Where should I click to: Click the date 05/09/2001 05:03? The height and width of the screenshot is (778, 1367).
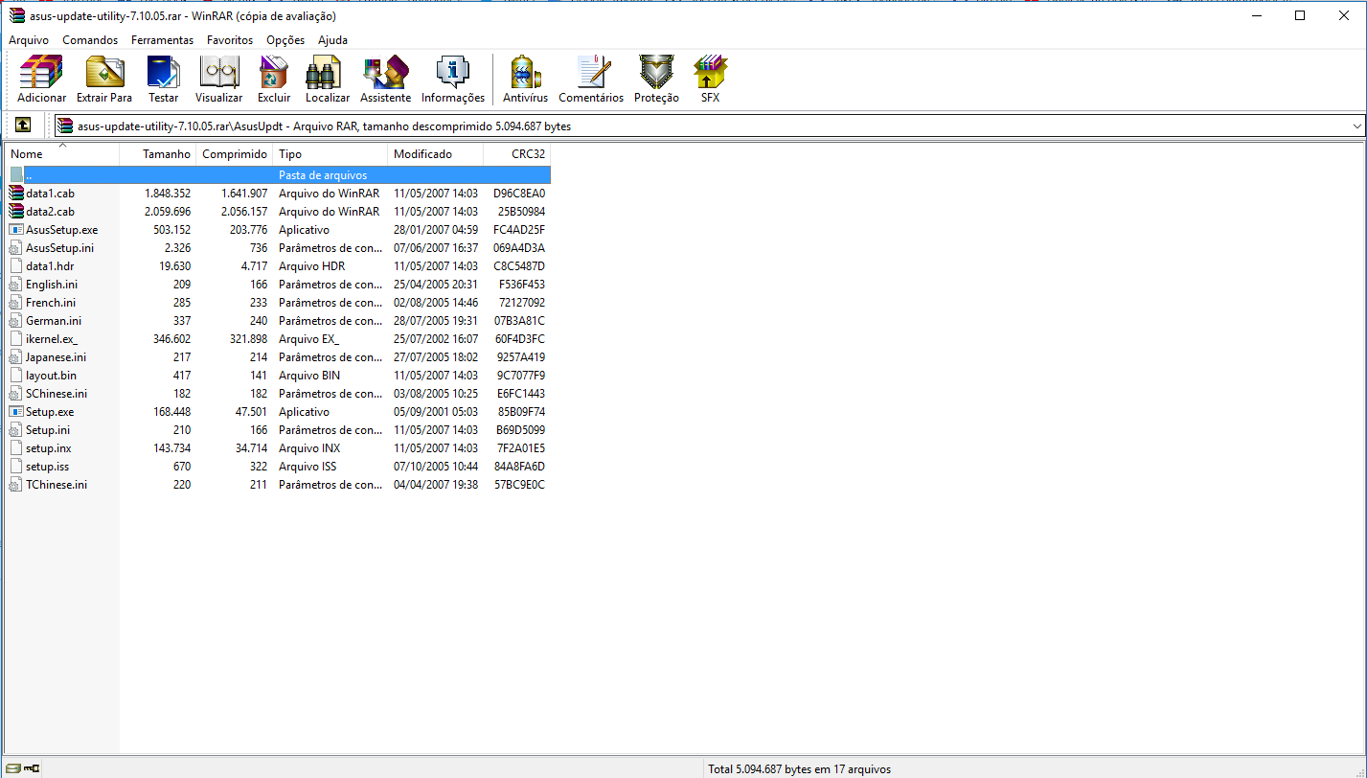pos(436,412)
